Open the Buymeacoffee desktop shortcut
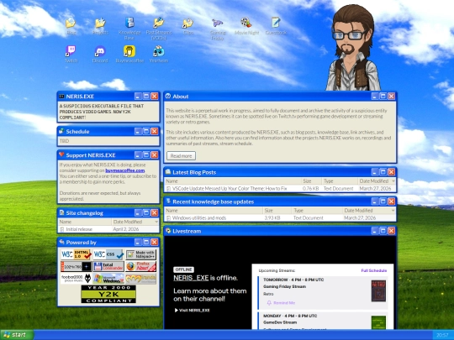Viewport: 454px width, 340px height. click(129, 51)
